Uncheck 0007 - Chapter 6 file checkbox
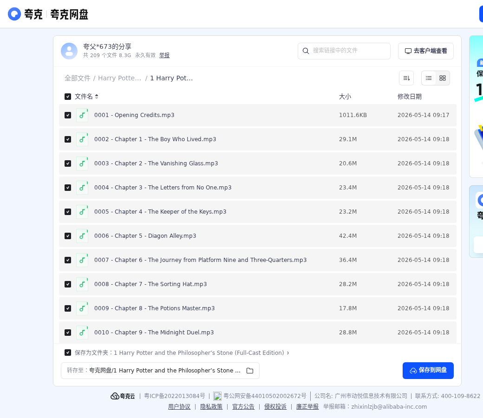This screenshot has height=418, width=483. tap(68, 260)
